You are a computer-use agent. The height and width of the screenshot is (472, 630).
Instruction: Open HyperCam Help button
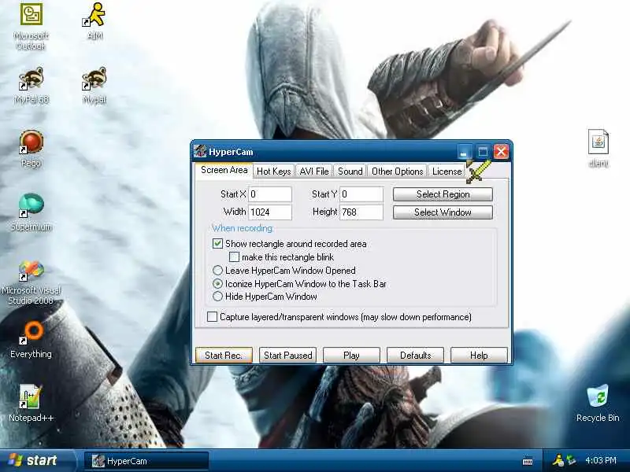pyautogui.click(x=479, y=356)
